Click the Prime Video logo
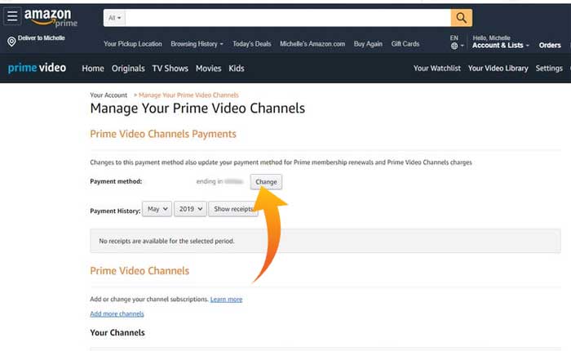 pos(38,69)
